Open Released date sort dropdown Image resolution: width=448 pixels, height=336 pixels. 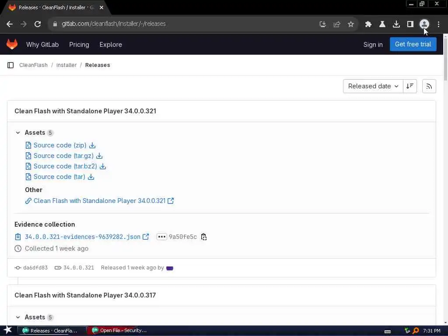coord(373,86)
